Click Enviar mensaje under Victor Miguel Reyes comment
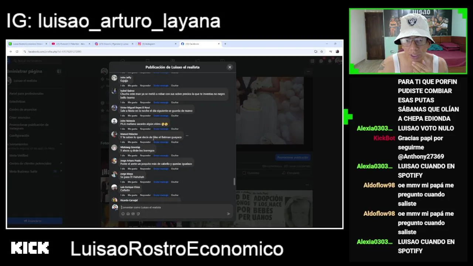 [161, 116]
